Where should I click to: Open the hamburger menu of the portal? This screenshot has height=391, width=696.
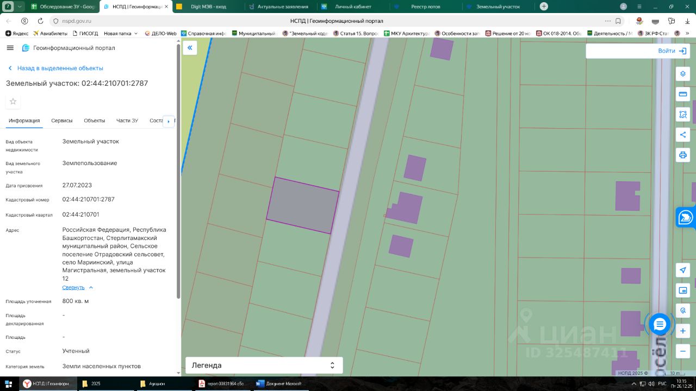click(10, 48)
